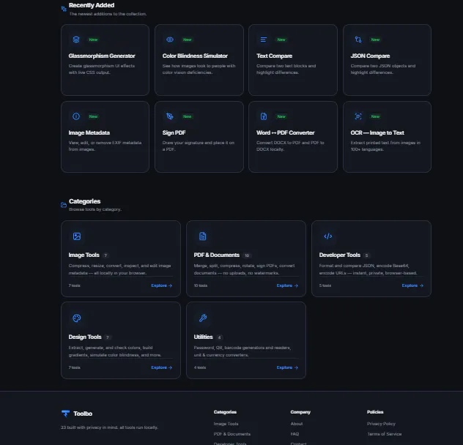Click the Design Tools palette icon

pyautogui.click(x=77, y=318)
